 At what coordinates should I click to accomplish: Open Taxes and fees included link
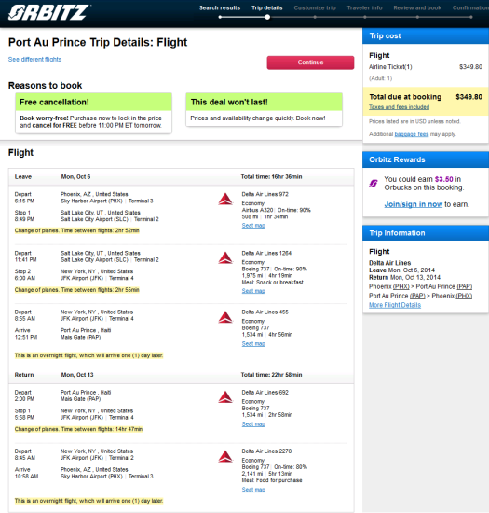tap(399, 107)
